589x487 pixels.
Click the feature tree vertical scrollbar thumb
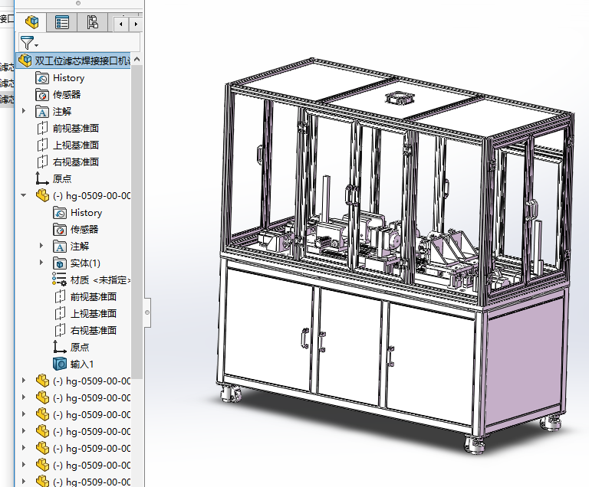click(137, 222)
